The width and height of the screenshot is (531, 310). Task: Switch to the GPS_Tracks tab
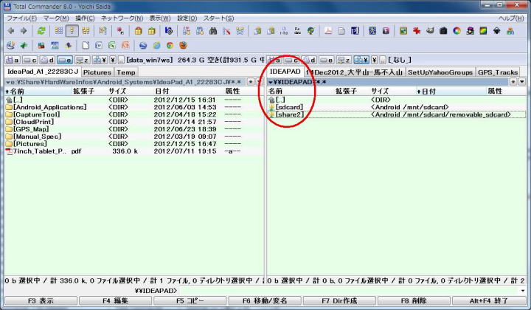pos(498,72)
